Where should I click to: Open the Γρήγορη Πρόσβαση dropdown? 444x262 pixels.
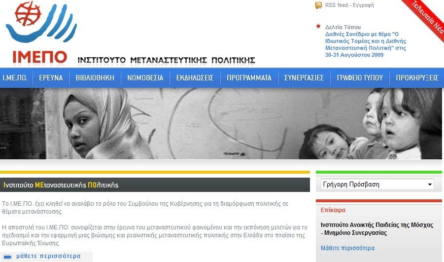pos(377,185)
